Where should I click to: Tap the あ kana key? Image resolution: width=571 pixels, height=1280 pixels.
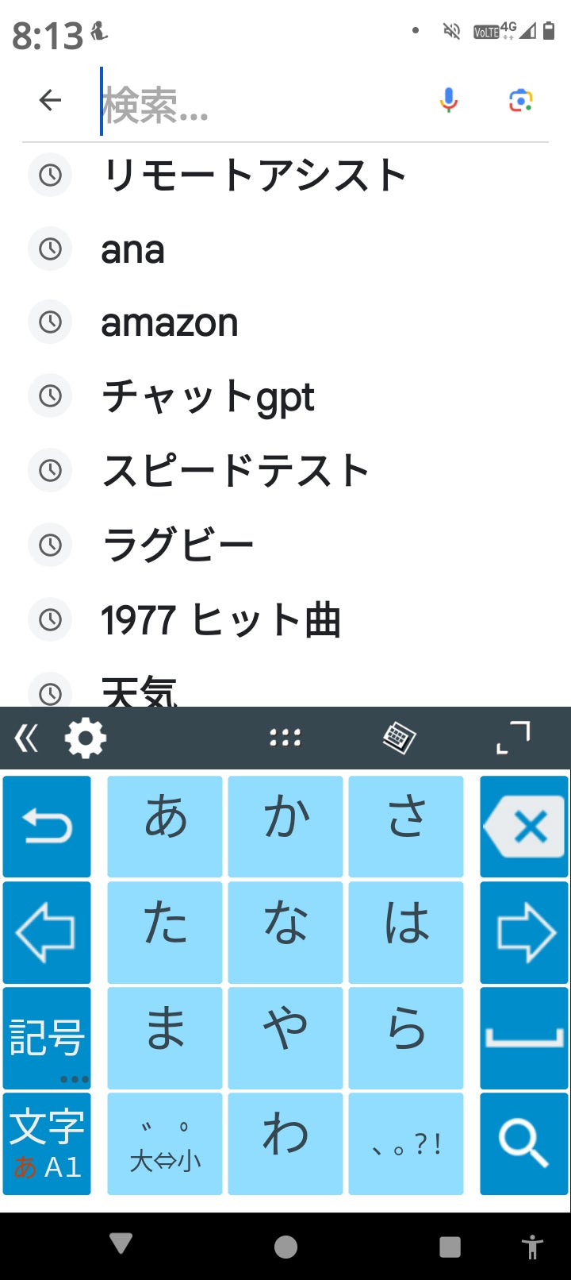(x=165, y=827)
